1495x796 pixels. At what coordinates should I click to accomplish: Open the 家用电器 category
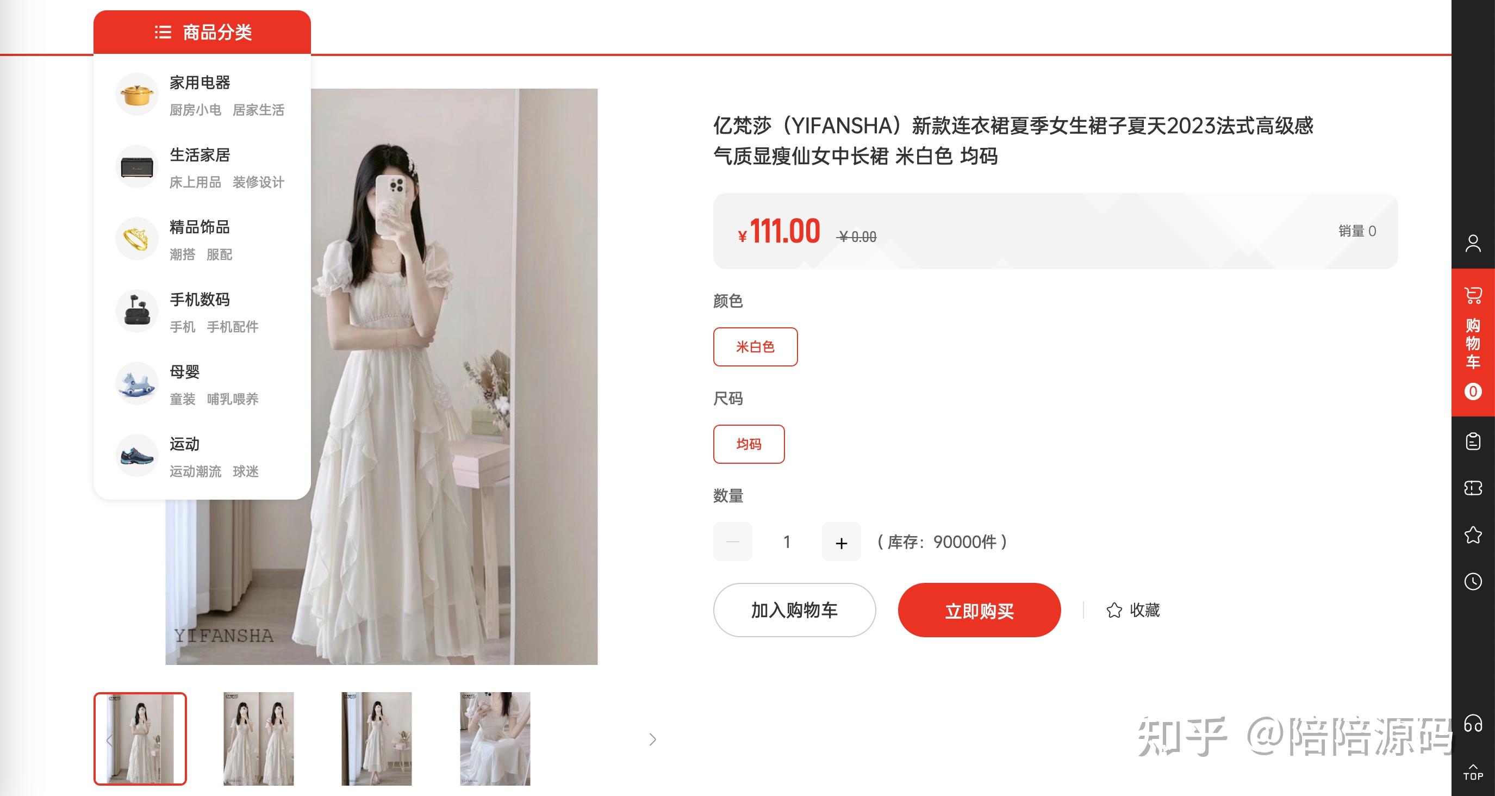click(x=200, y=83)
